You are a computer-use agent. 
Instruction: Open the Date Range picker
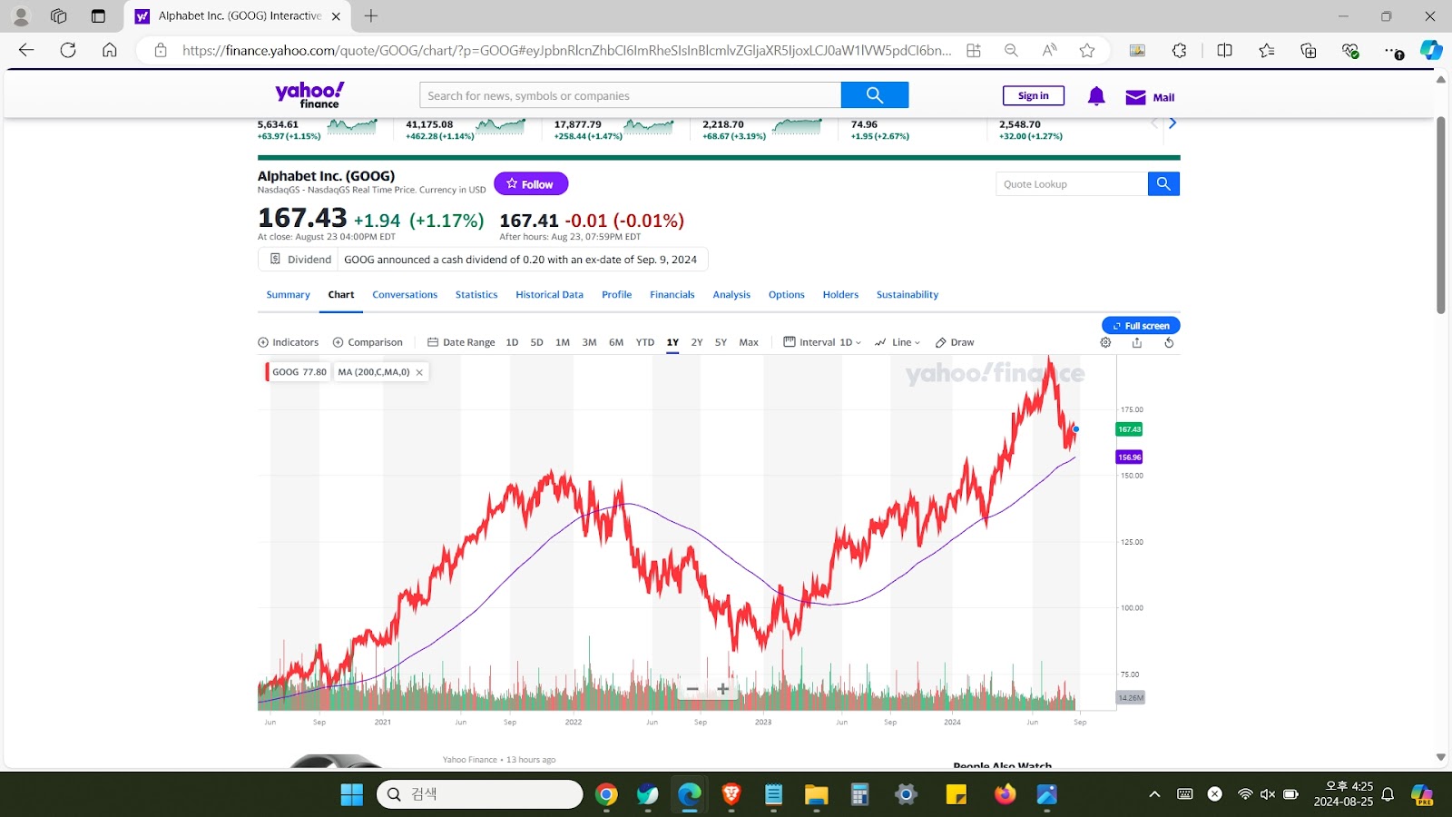[461, 342]
